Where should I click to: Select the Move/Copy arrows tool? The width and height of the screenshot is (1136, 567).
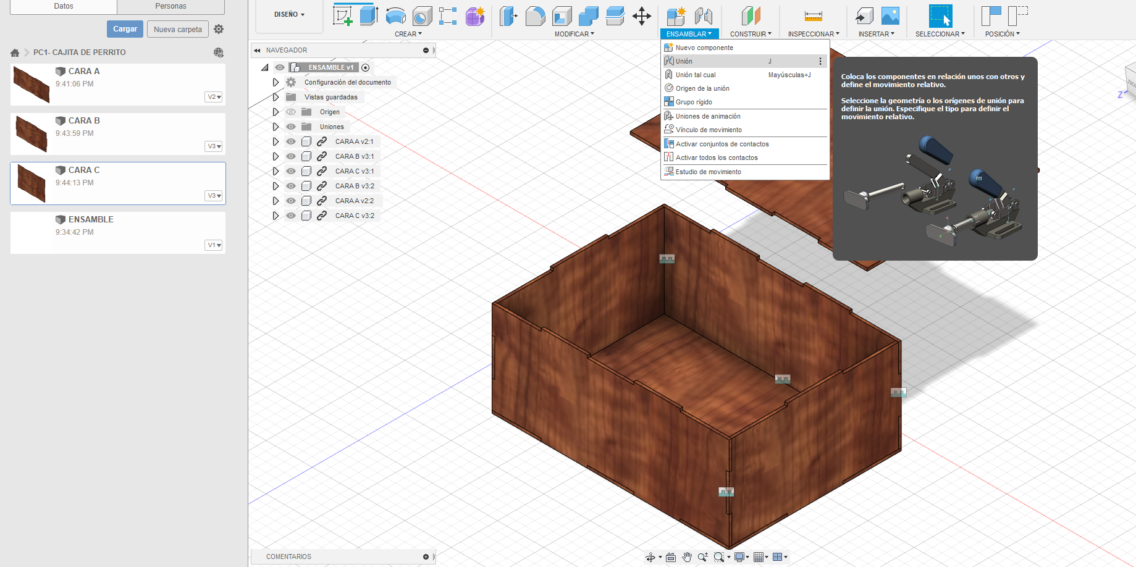(x=642, y=16)
